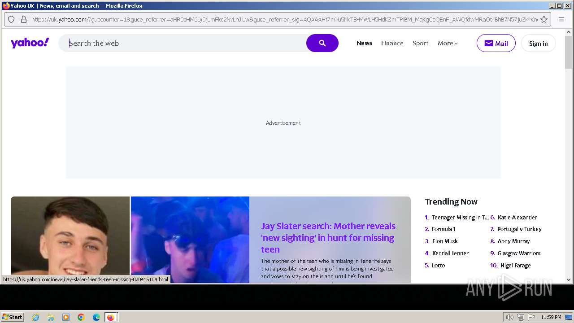Open the Jay Slater portrait thumbnail
Screen dimensions: 574x323
click(70, 240)
